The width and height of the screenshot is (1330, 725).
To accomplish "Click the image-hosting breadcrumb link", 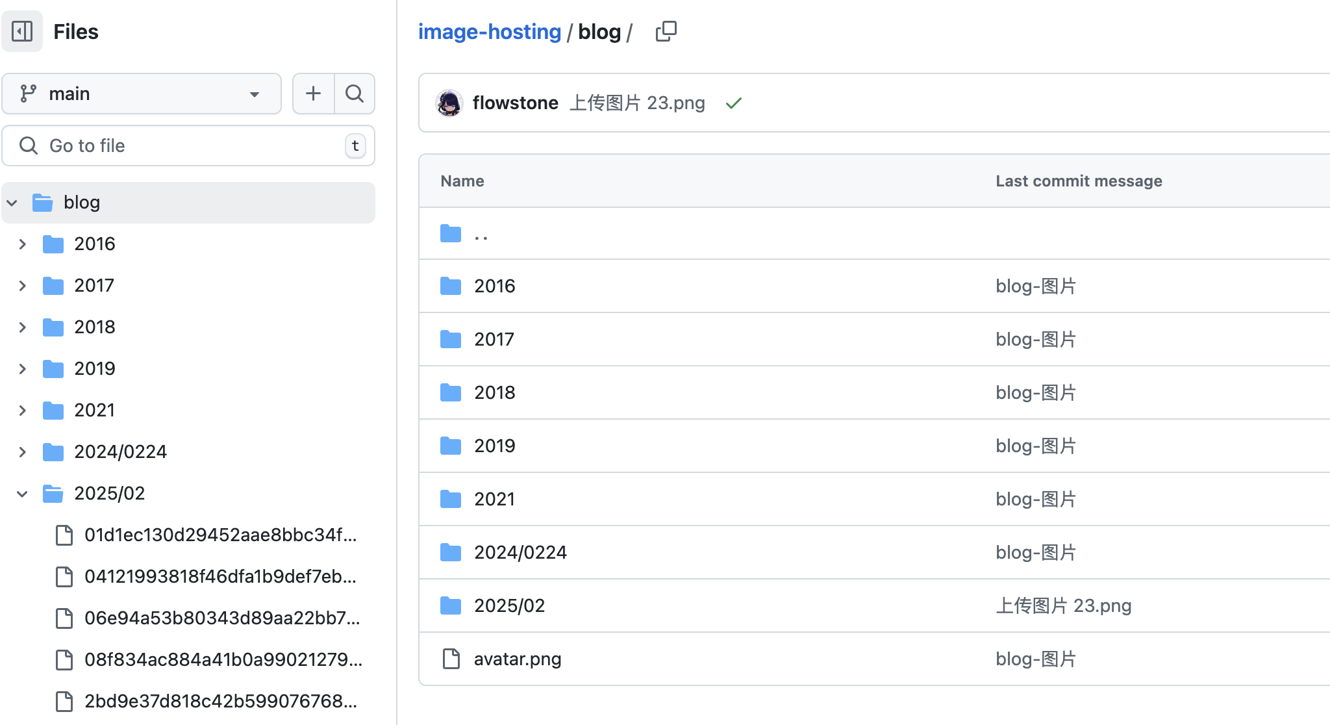I will (490, 32).
